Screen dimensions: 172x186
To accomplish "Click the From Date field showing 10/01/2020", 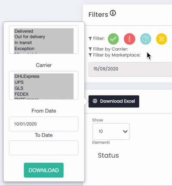I will pyautogui.click(x=44, y=124).
